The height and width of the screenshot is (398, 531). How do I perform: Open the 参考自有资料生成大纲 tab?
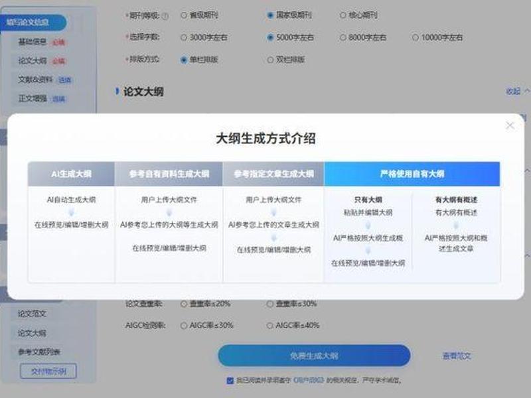point(169,174)
